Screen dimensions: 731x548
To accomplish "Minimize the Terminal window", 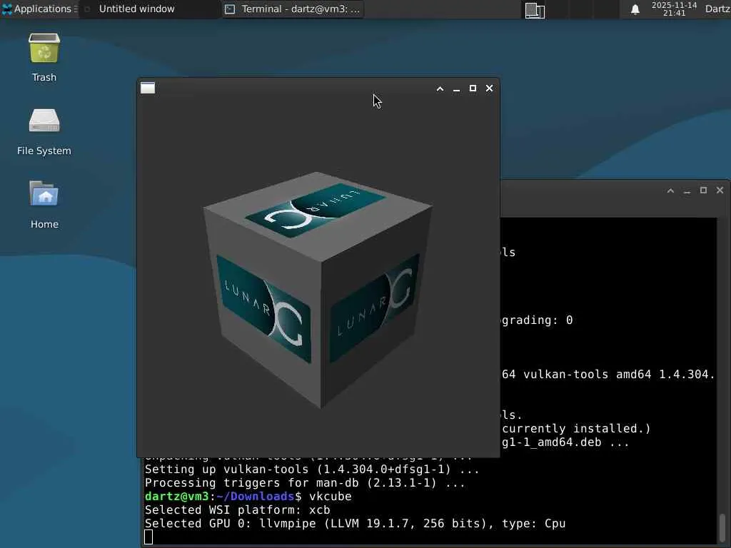I will [x=687, y=191].
